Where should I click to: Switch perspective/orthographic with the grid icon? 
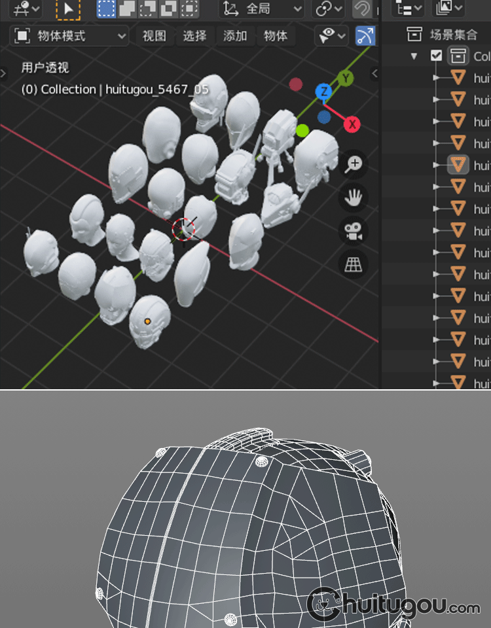pyautogui.click(x=353, y=264)
